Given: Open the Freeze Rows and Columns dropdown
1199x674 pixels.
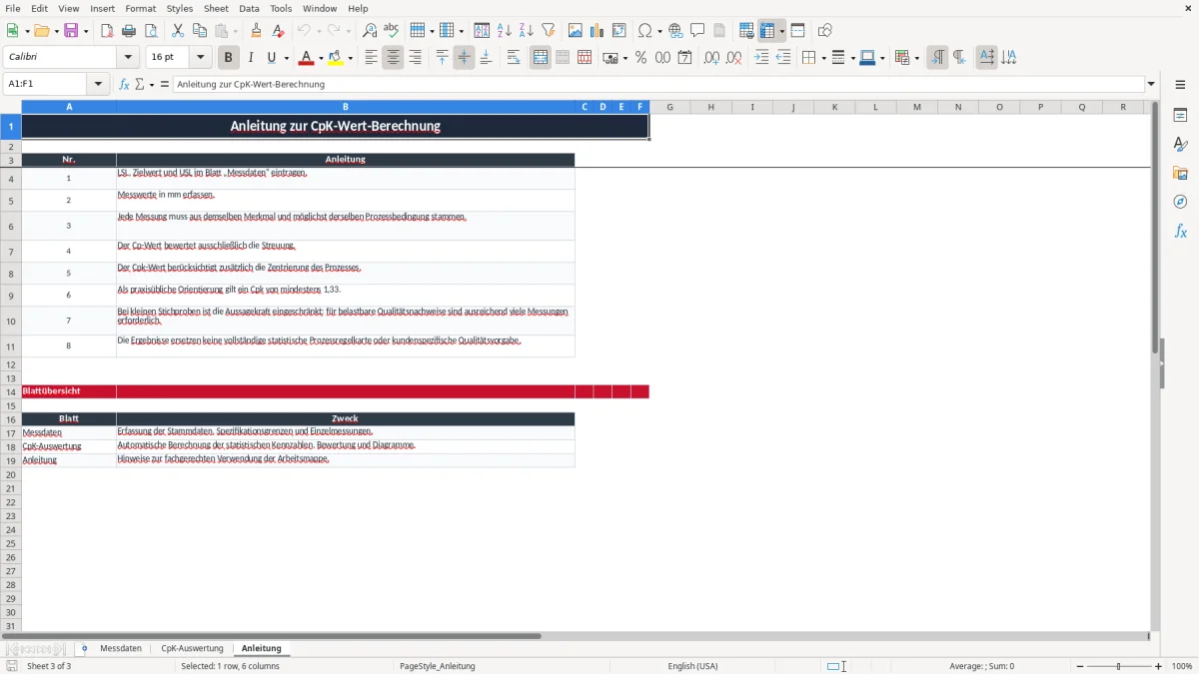Looking at the screenshot, I should pyautogui.click(x=781, y=31).
